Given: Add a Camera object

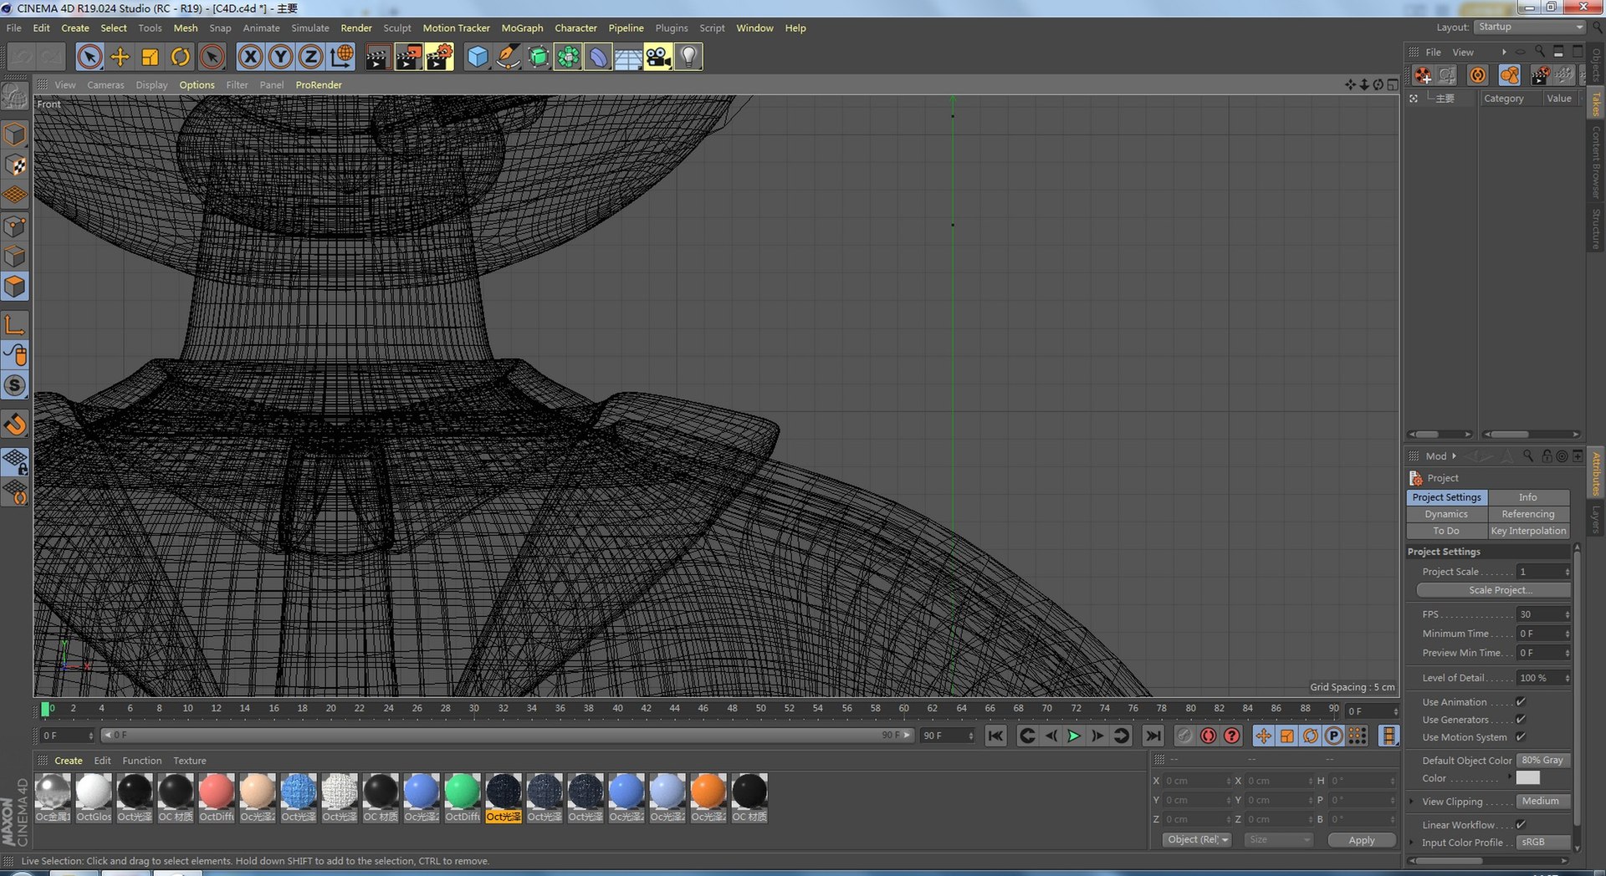Looking at the screenshot, I should pyautogui.click(x=658, y=57).
